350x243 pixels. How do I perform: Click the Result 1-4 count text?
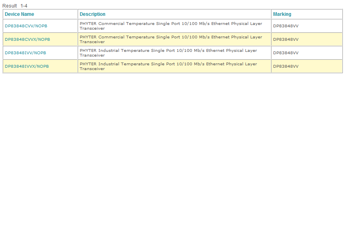click(x=15, y=6)
